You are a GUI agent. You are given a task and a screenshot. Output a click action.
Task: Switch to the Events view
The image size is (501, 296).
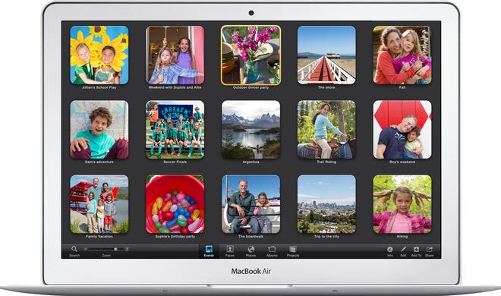209,251
